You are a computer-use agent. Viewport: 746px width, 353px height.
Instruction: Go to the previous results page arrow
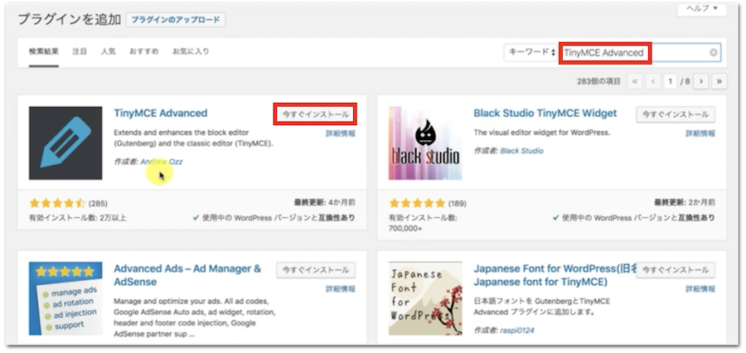(653, 81)
